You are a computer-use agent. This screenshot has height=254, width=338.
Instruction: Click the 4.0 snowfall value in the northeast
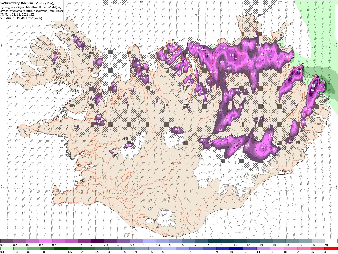pyautogui.click(x=291, y=76)
